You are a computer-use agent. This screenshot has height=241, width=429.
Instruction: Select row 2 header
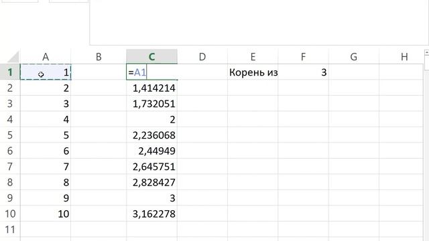point(10,88)
